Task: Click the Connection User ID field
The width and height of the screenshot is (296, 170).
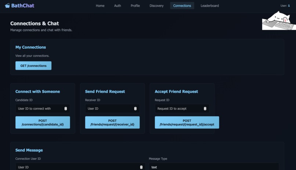Action: 80,167
